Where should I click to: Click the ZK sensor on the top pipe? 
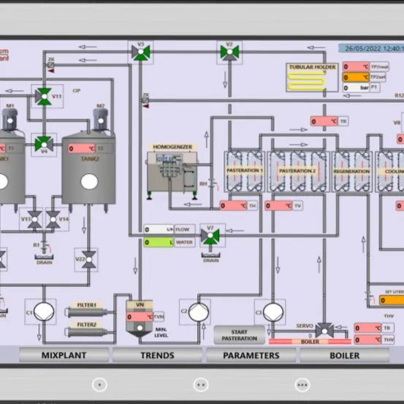coord(51,65)
